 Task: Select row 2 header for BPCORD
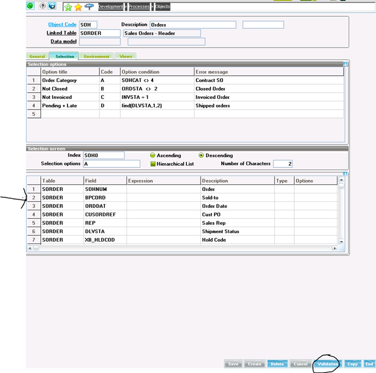[x=34, y=198]
